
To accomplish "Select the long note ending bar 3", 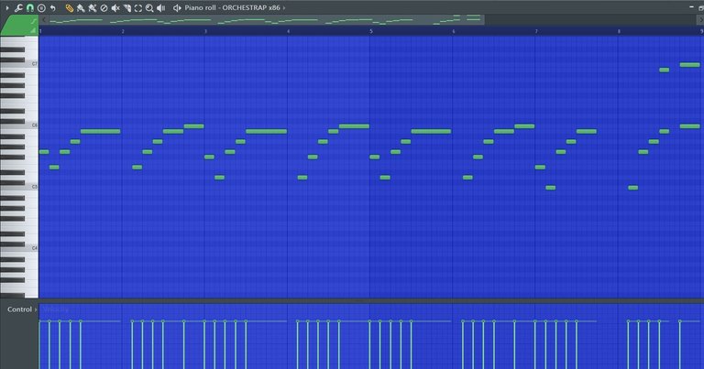I will coord(266,131).
